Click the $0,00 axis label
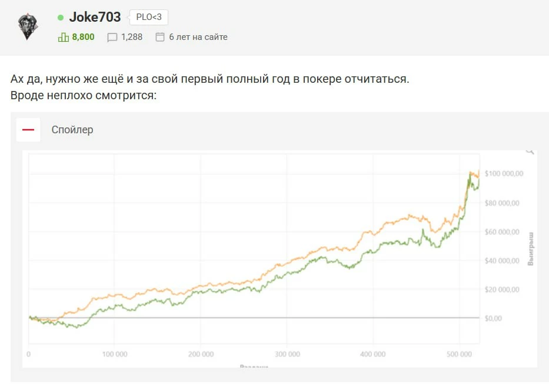The width and height of the screenshot is (549, 384). [493, 318]
